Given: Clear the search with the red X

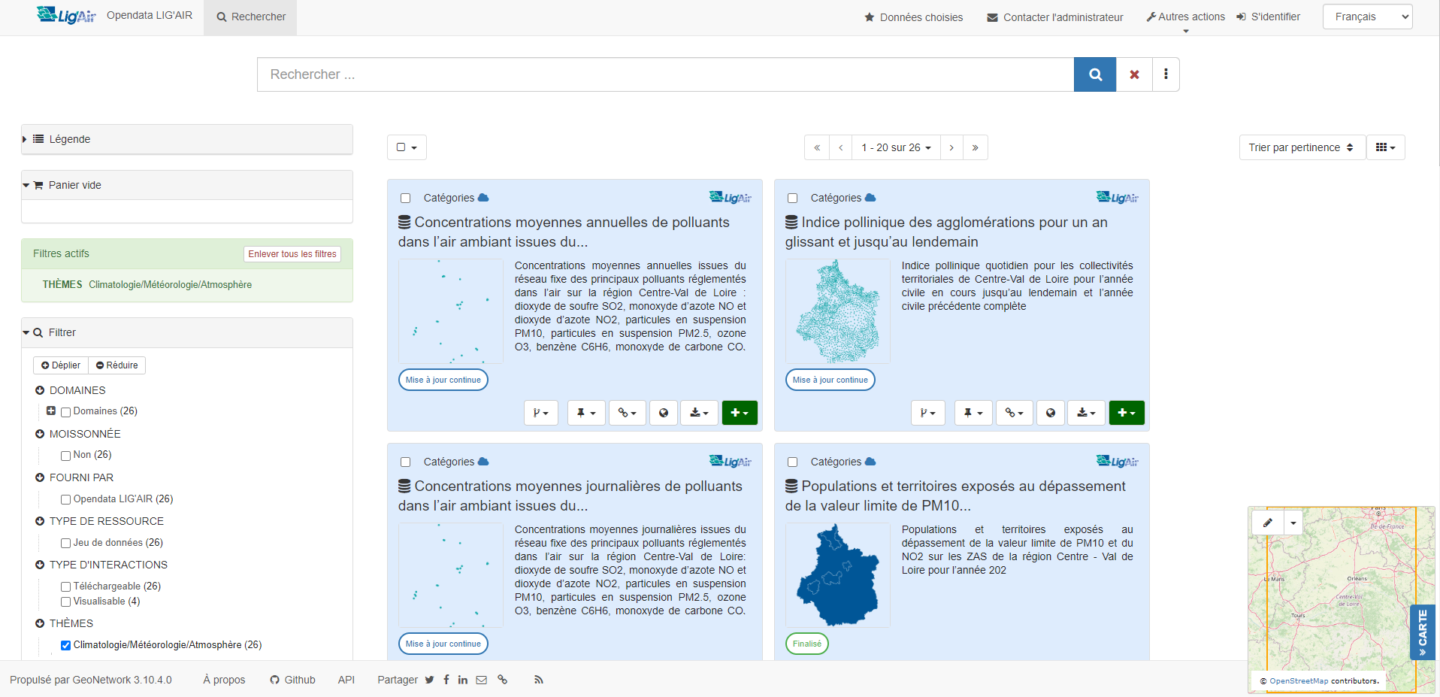Looking at the screenshot, I should click(1134, 74).
